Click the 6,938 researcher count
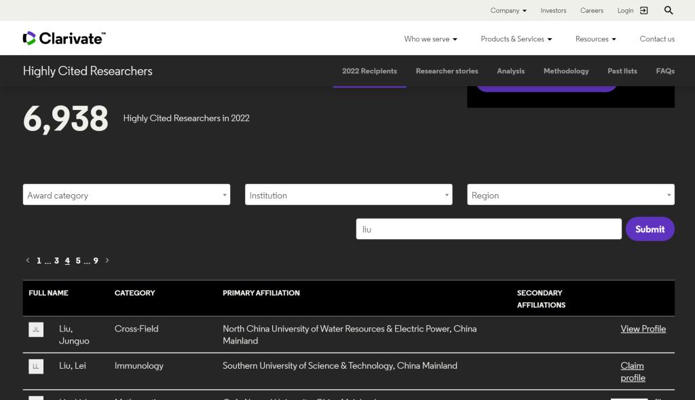This screenshot has height=400, width=695. (66, 119)
